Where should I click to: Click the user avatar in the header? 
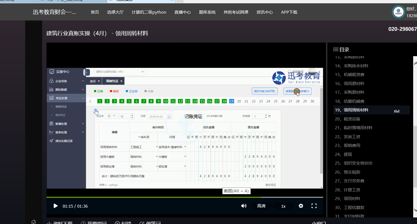pos(398,12)
